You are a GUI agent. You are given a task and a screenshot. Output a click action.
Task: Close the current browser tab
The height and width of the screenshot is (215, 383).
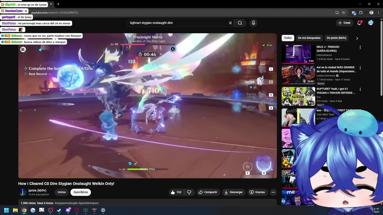[51, 4]
